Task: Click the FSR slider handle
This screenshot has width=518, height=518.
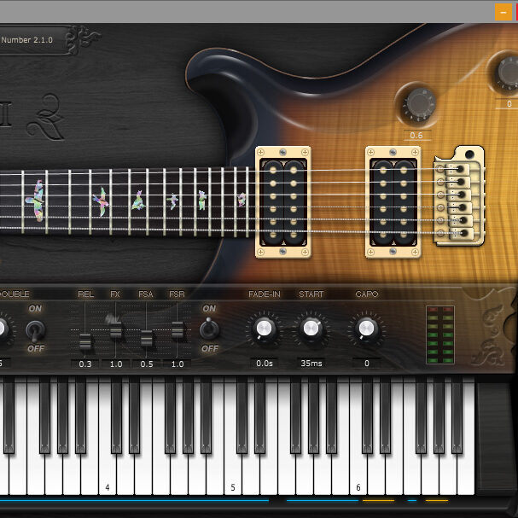Action: [177, 329]
